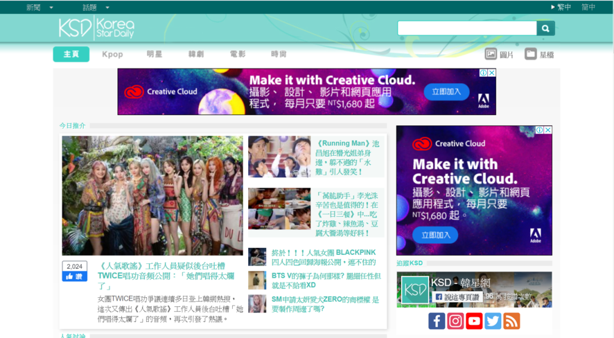This screenshot has height=338, width=614.
Task: Click the TWICE article summary paragraph
Action: tap(170, 309)
